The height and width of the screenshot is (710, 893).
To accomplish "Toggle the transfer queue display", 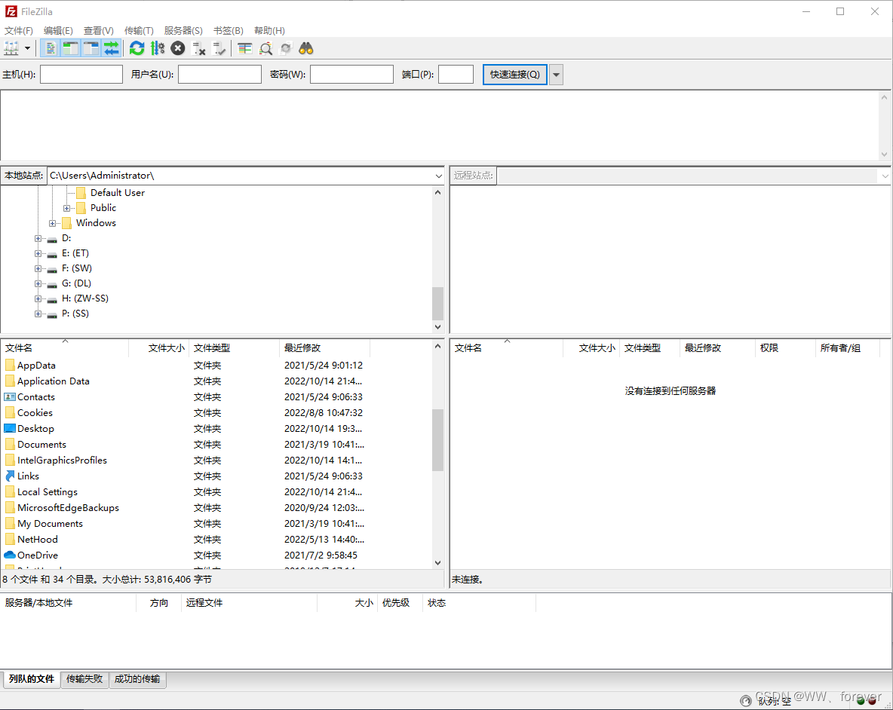I will (112, 48).
